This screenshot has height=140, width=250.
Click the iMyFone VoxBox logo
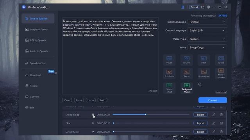[24, 7]
